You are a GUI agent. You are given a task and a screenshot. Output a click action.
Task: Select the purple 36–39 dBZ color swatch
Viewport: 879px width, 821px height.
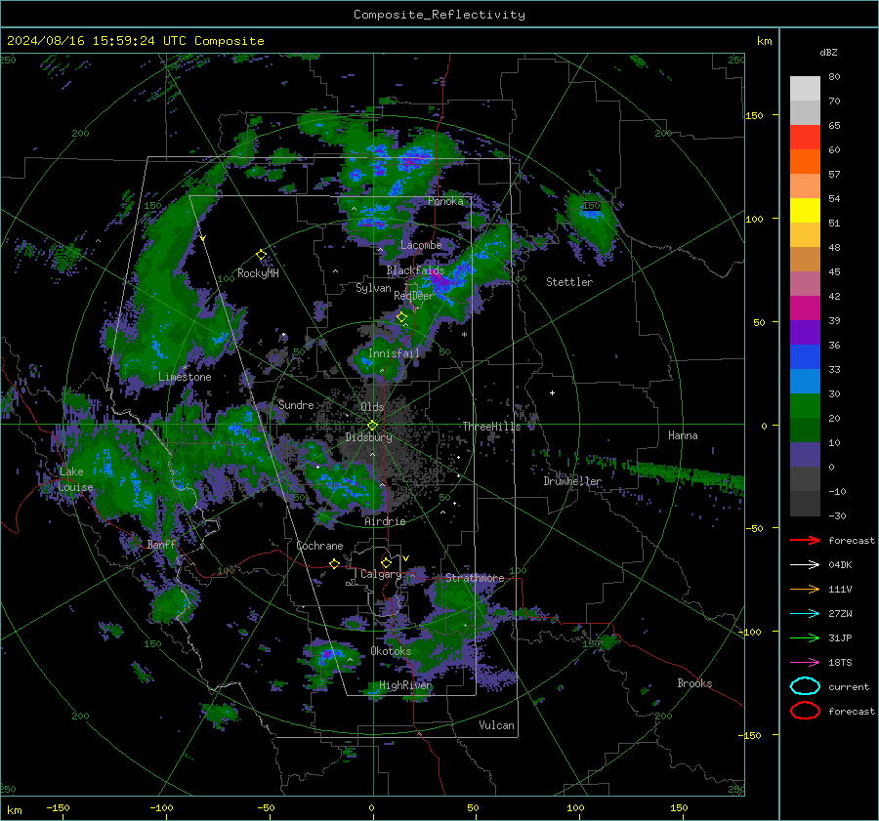point(805,333)
